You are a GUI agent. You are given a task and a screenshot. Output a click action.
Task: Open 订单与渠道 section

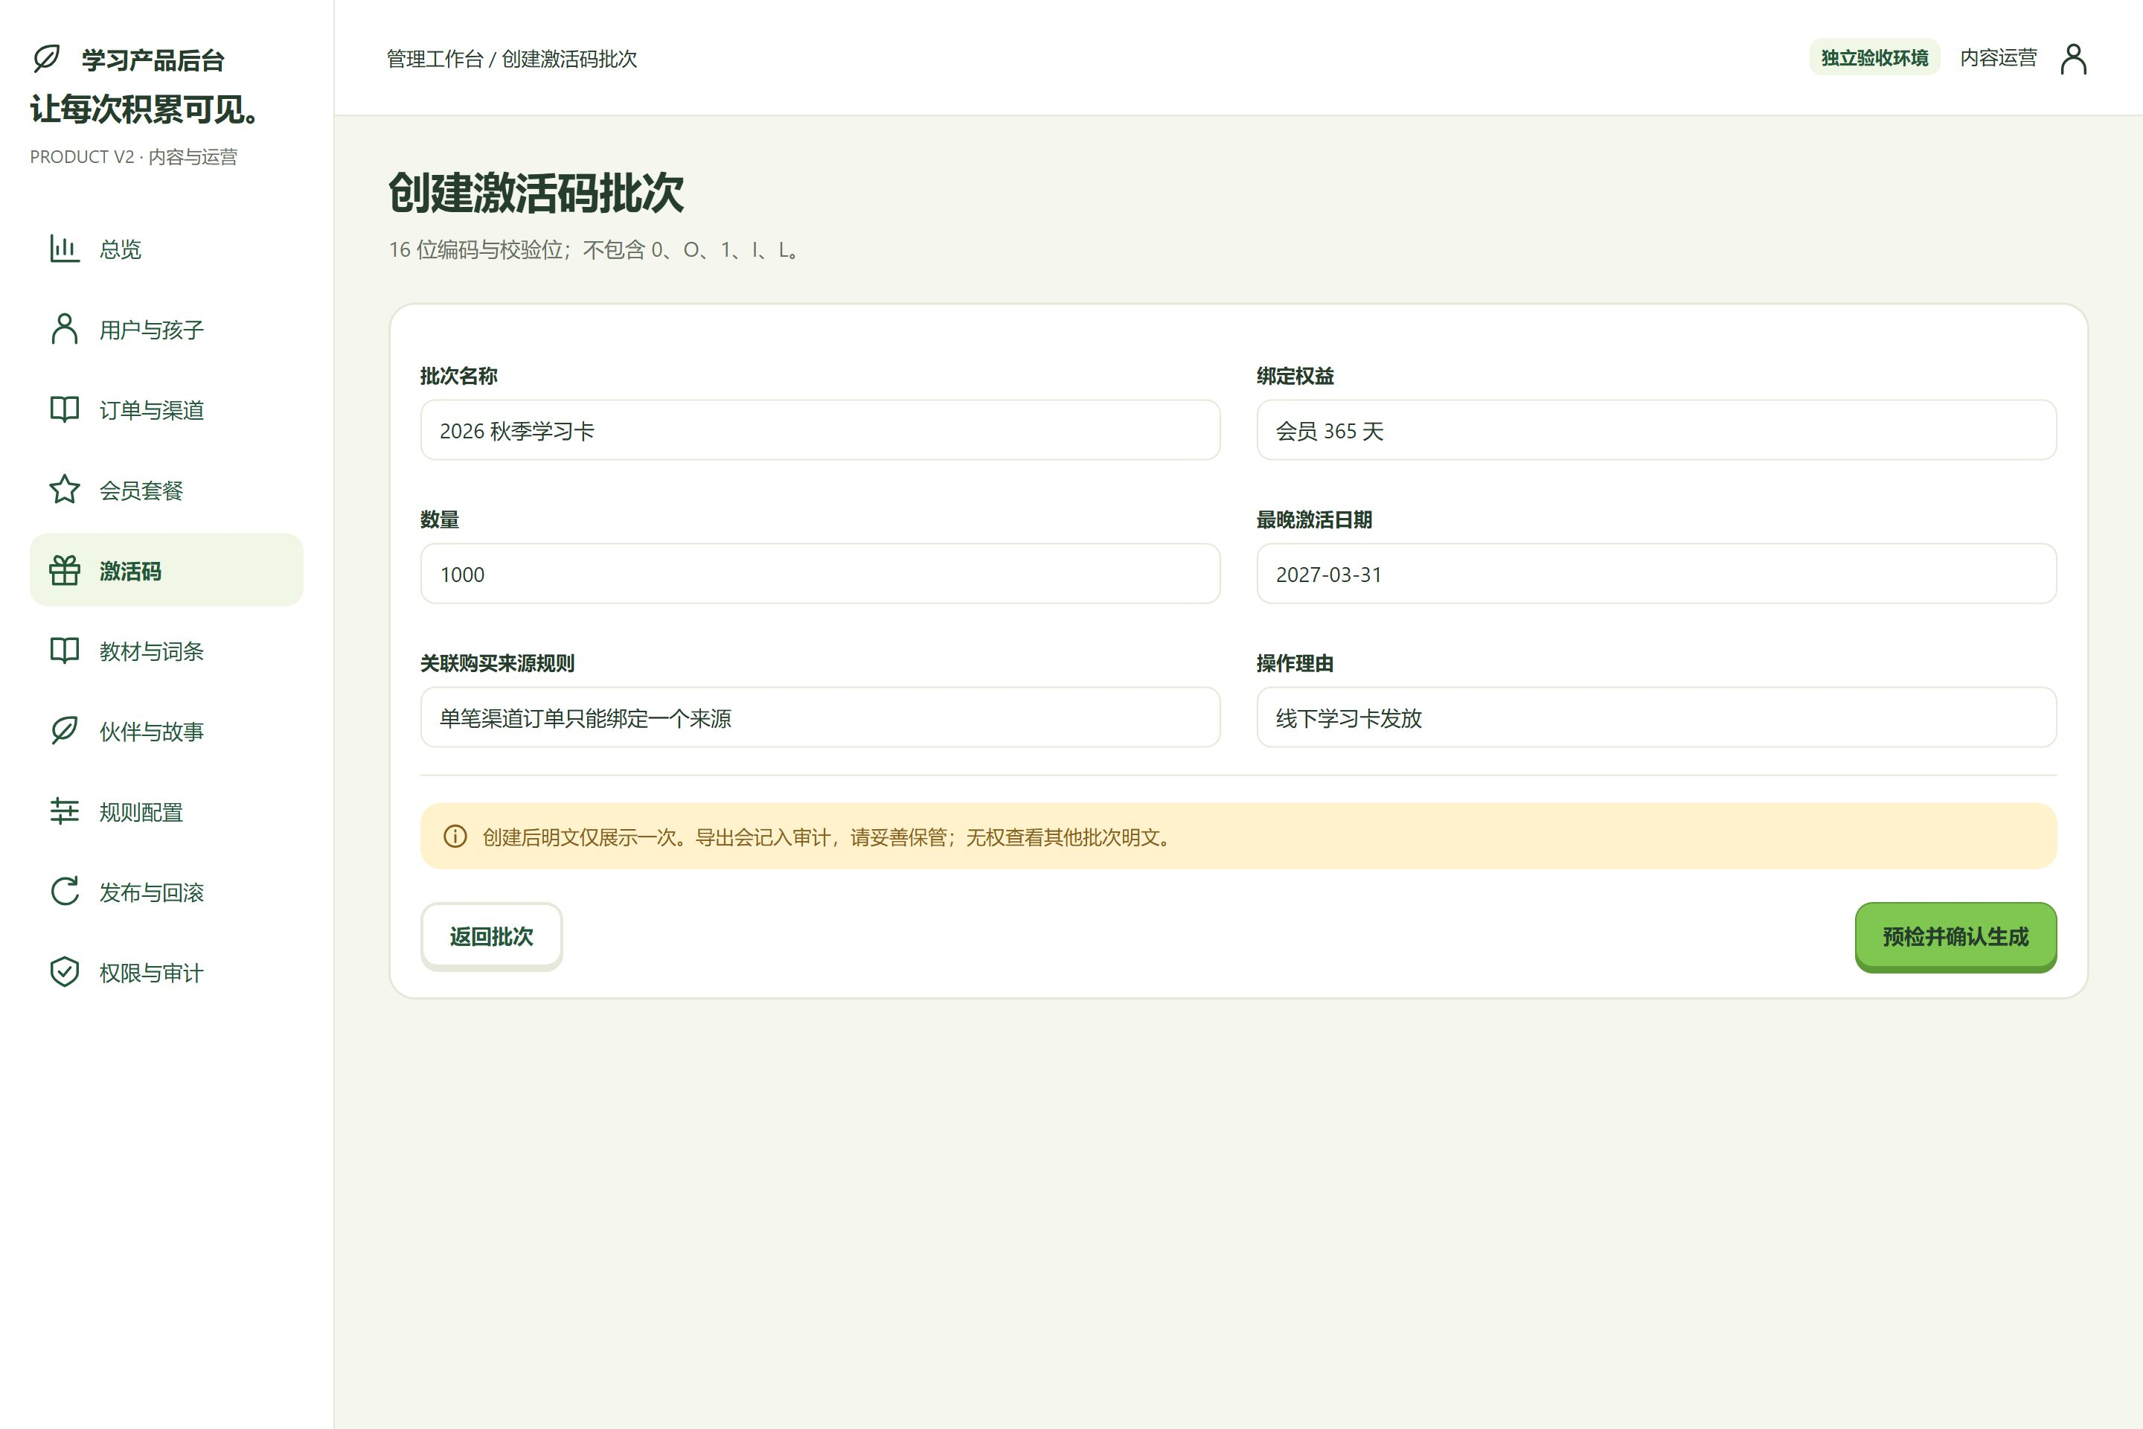167,409
